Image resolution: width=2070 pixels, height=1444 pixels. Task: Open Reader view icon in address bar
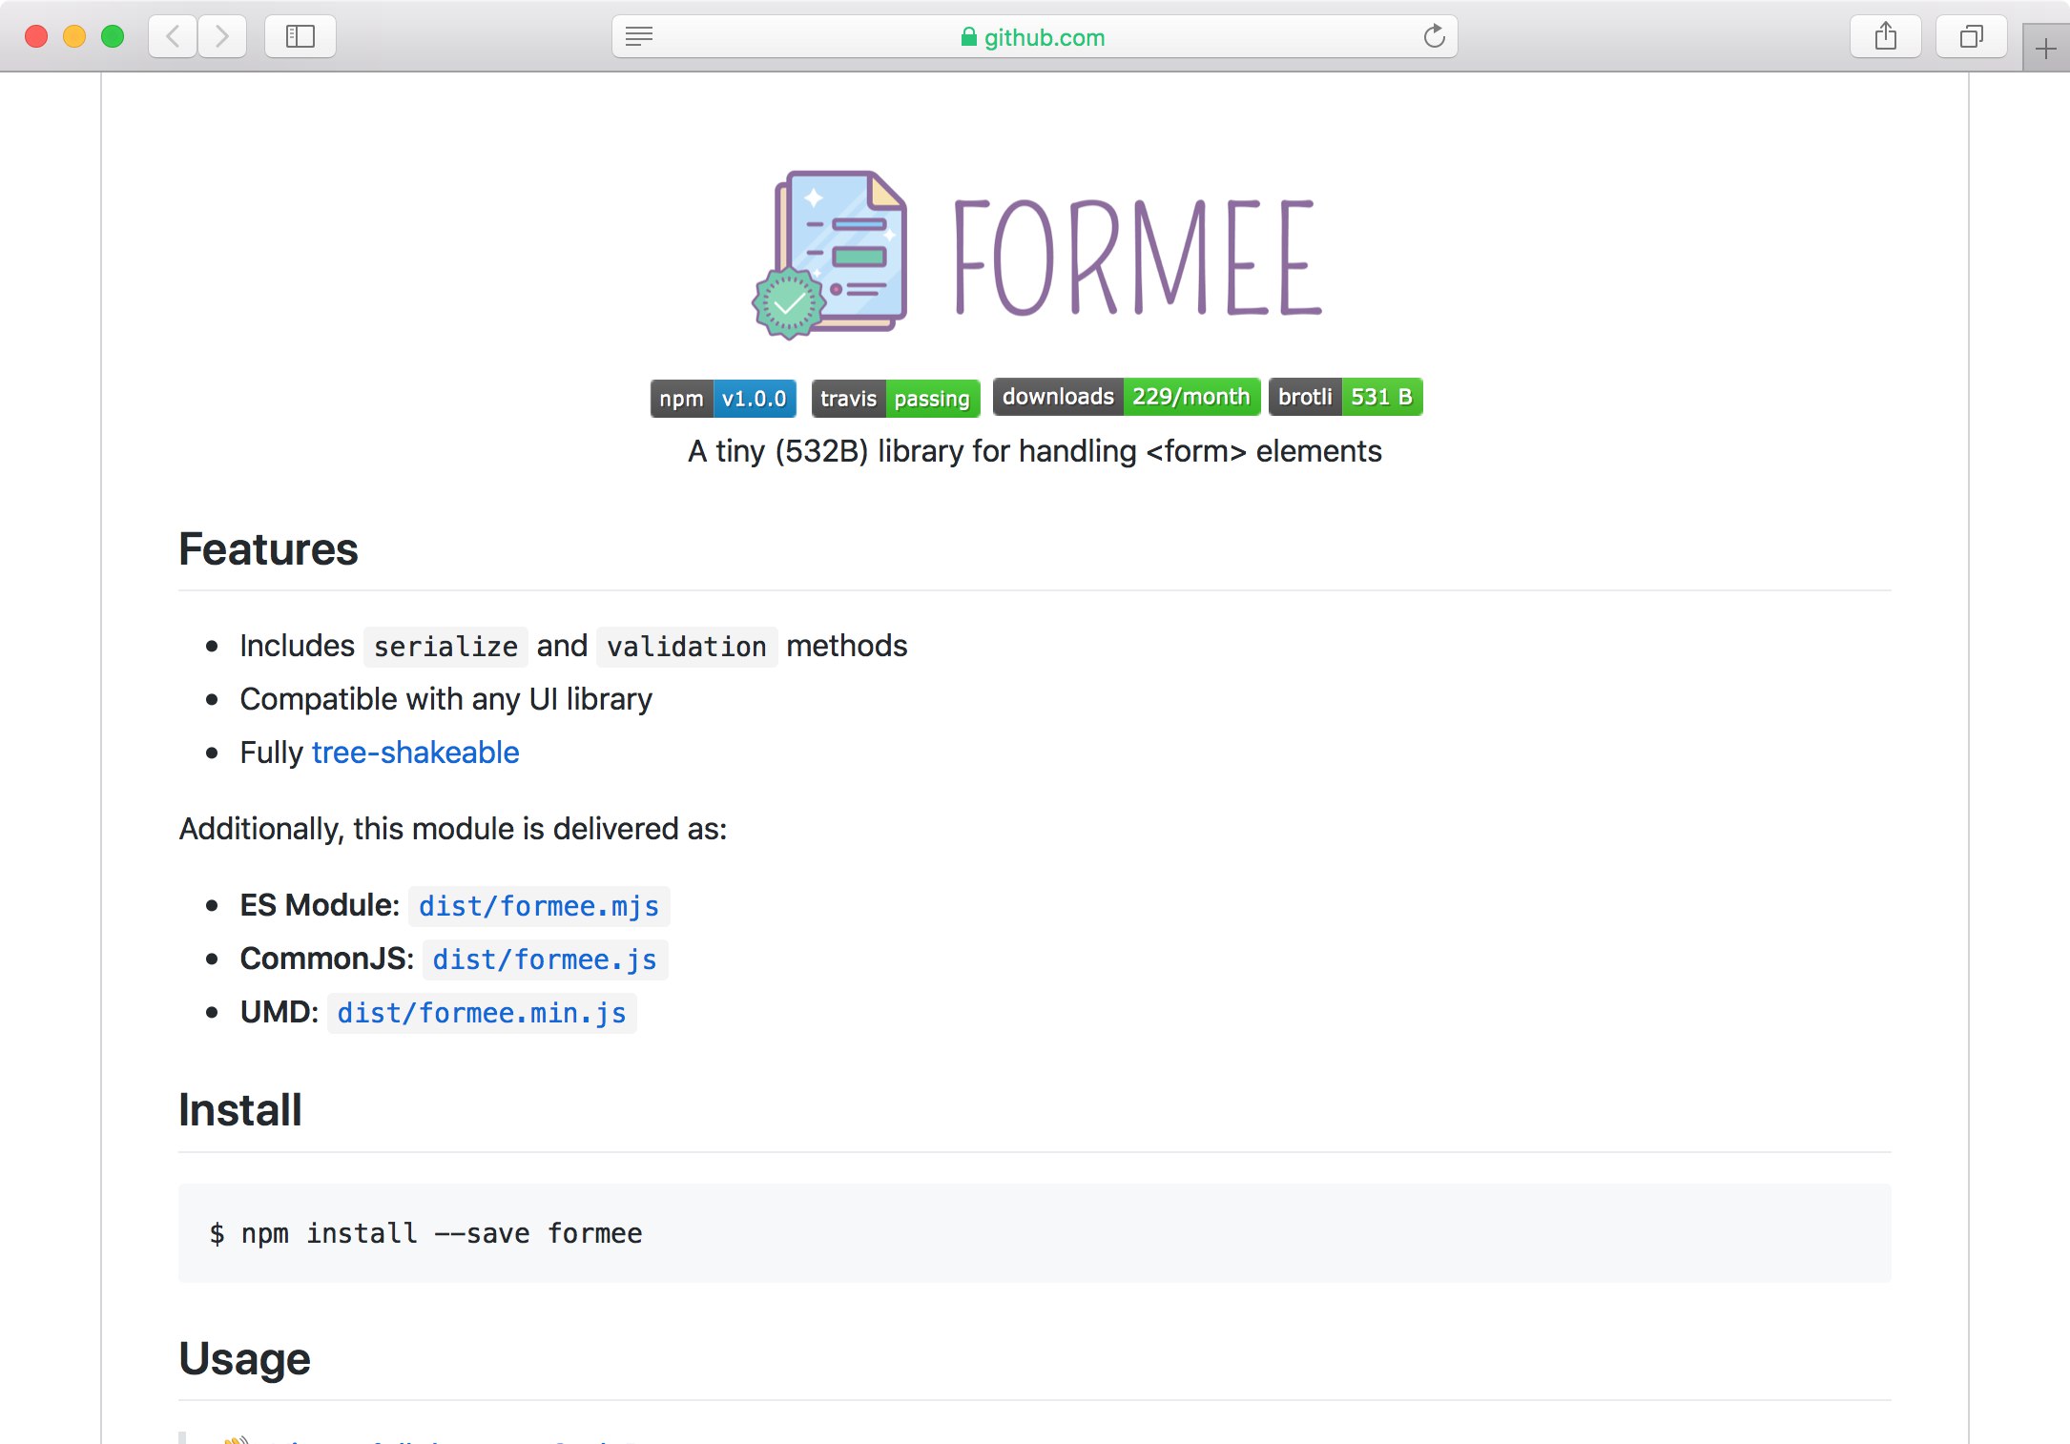639,36
